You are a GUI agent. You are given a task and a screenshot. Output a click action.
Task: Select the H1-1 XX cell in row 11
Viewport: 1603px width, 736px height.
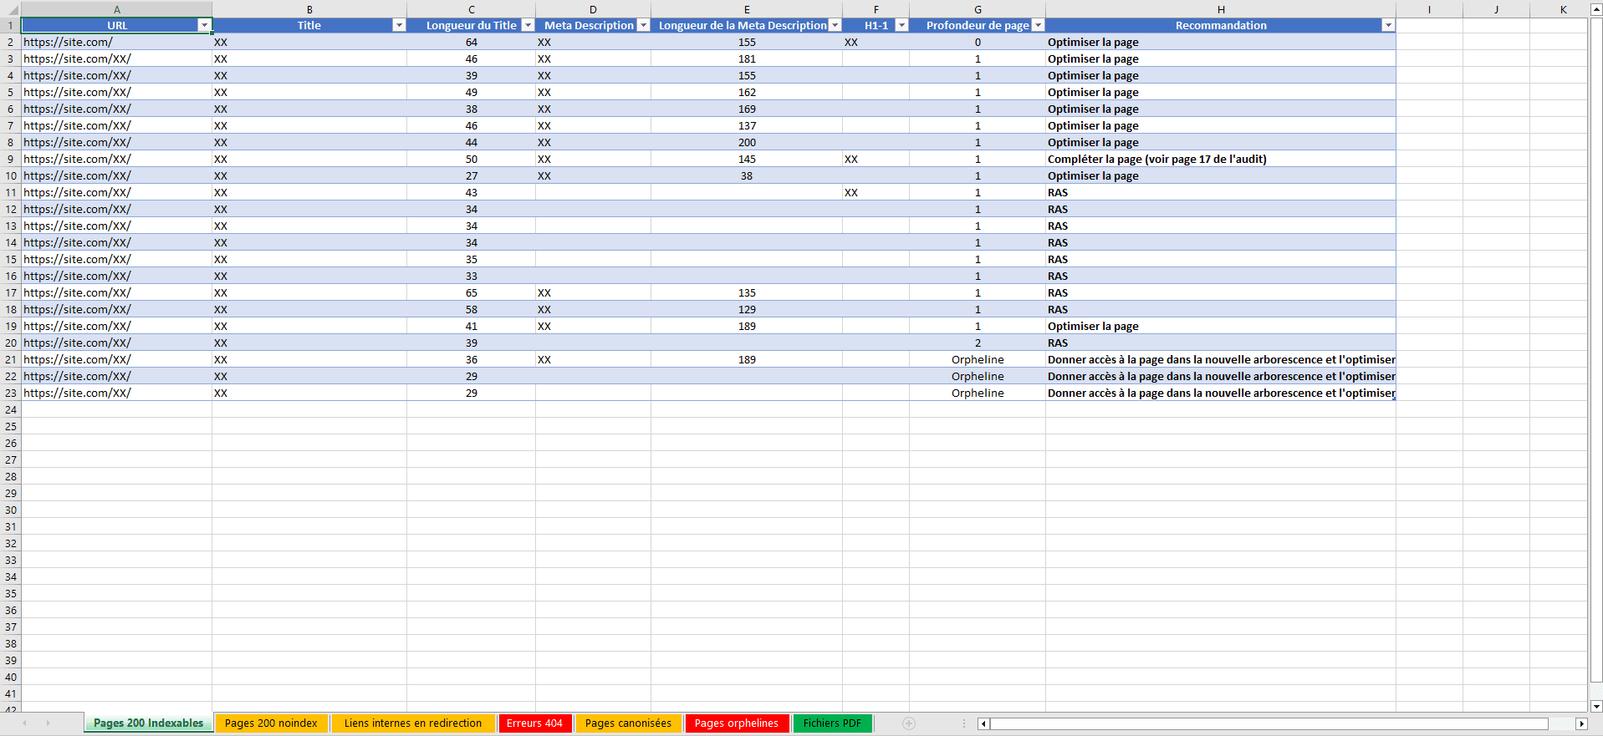[876, 192]
